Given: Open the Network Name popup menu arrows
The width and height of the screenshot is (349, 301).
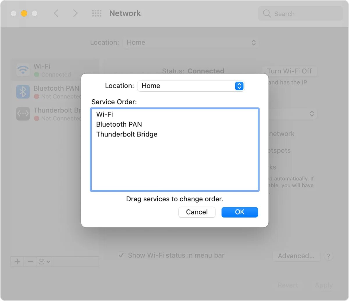Looking at the screenshot, I should [x=312, y=114].
